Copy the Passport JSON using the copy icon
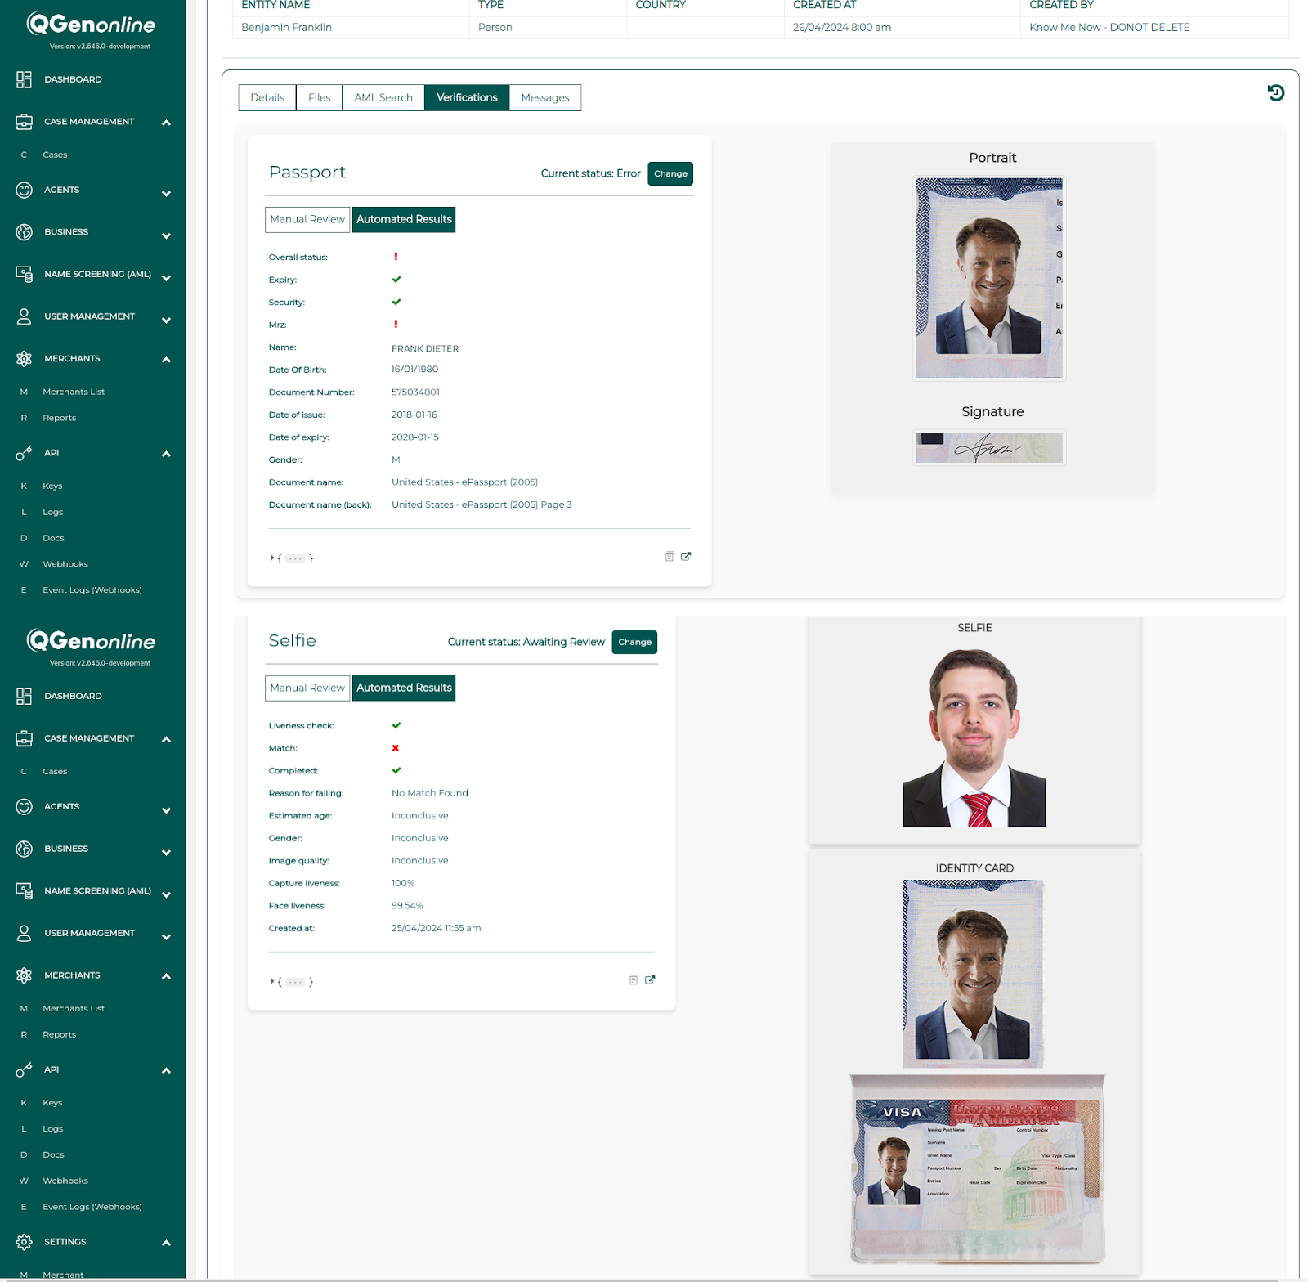The width and height of the screenshot is (1308, 1282). 669,557
